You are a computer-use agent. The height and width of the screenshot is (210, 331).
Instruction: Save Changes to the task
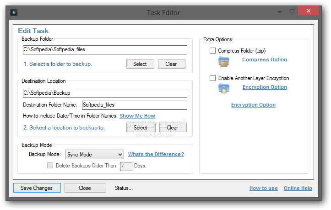37,188
